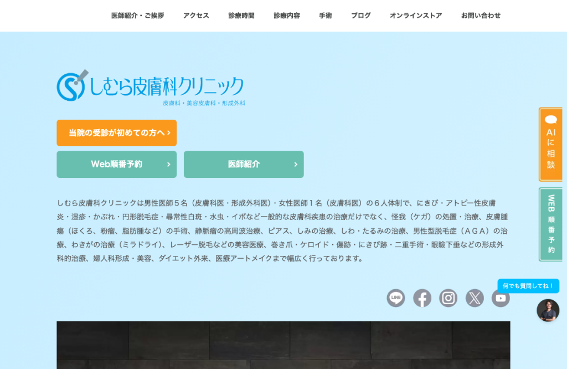This screenshot has height=369, width=567.
Task: Click 何でも質問してね！ chat bubble
Action: coord(528,286)
